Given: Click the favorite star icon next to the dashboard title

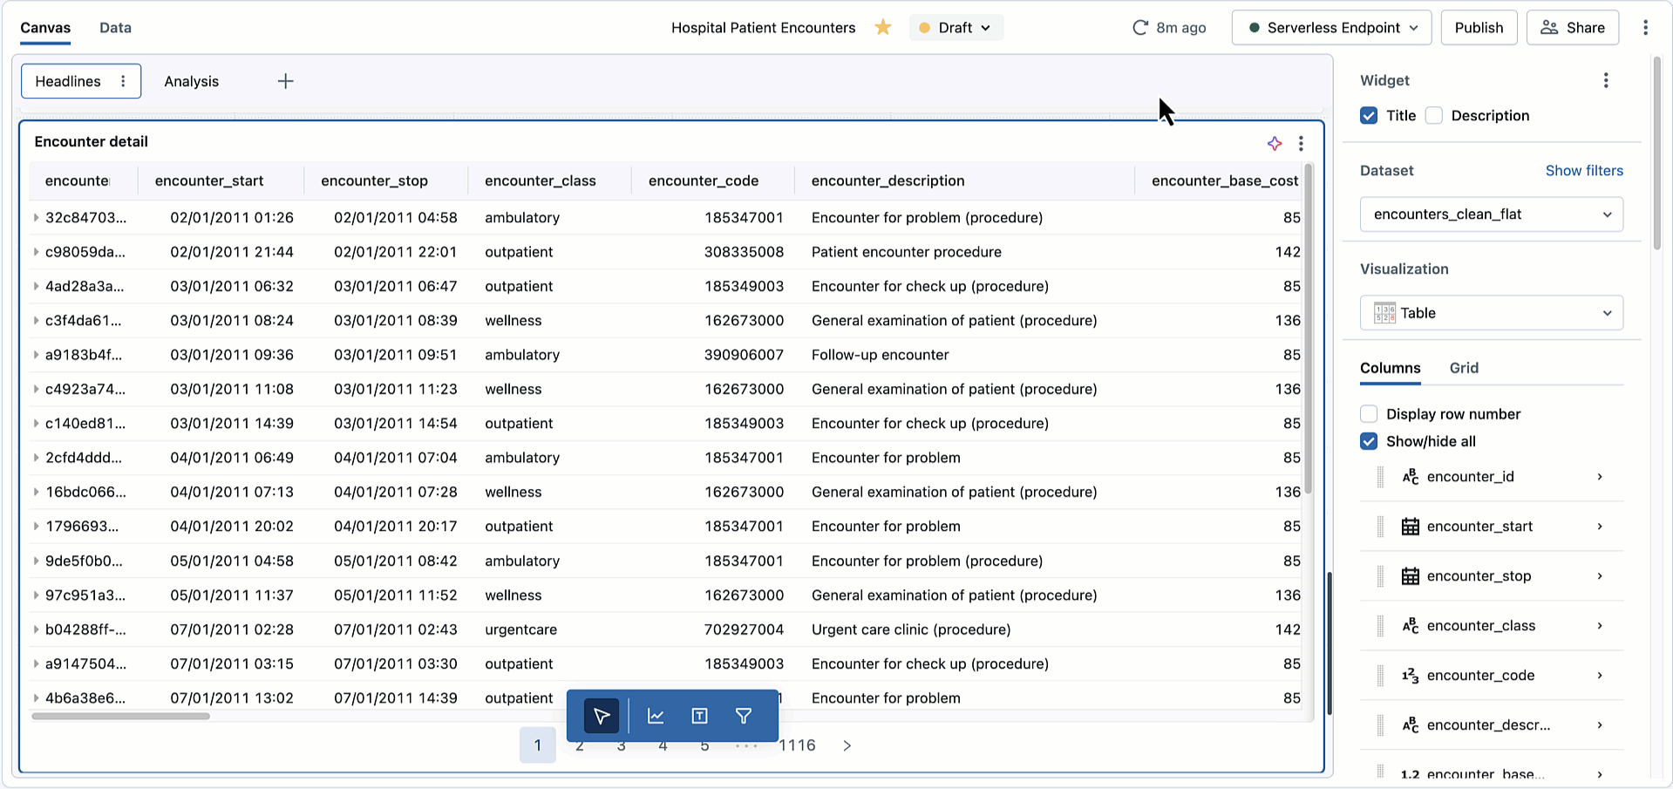Looking at the screenshot, I should point(883,28).
